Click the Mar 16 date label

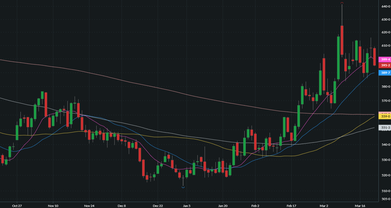point(360,206)
